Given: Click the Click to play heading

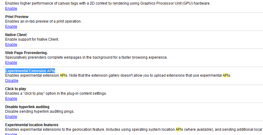Looking at the screenshot, I should point(16,89).
